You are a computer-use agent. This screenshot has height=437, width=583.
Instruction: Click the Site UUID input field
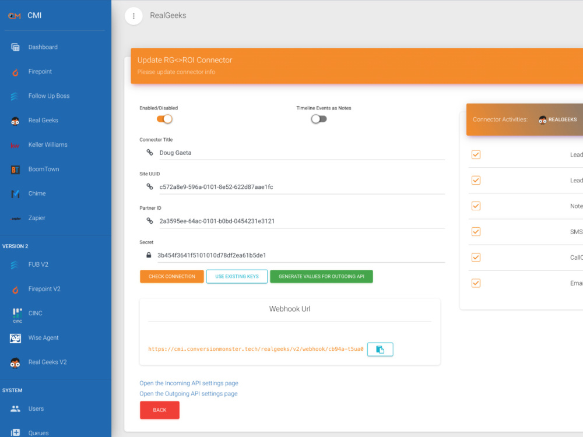(x=302, y=187)
